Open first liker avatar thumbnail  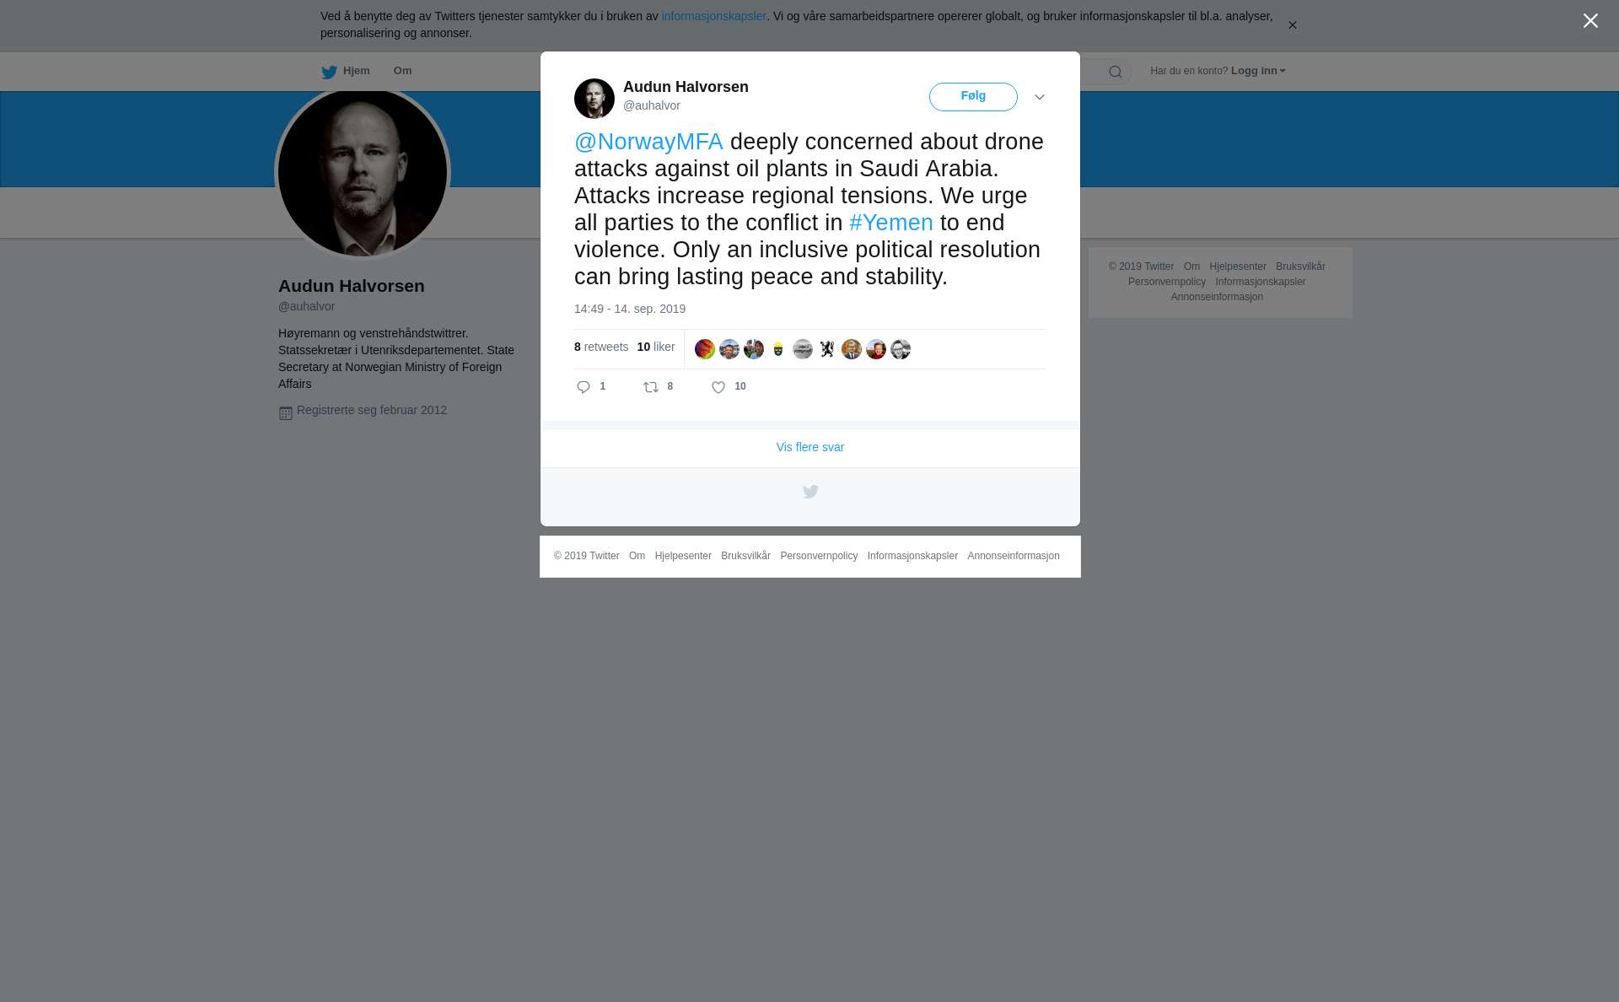(705, 349)
